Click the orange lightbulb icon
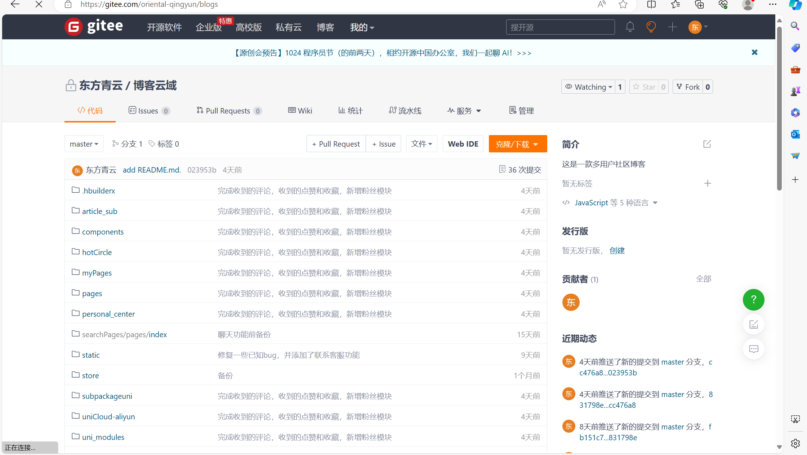The image size is (807, 455). pyautogui.click(x=651, y=27)
